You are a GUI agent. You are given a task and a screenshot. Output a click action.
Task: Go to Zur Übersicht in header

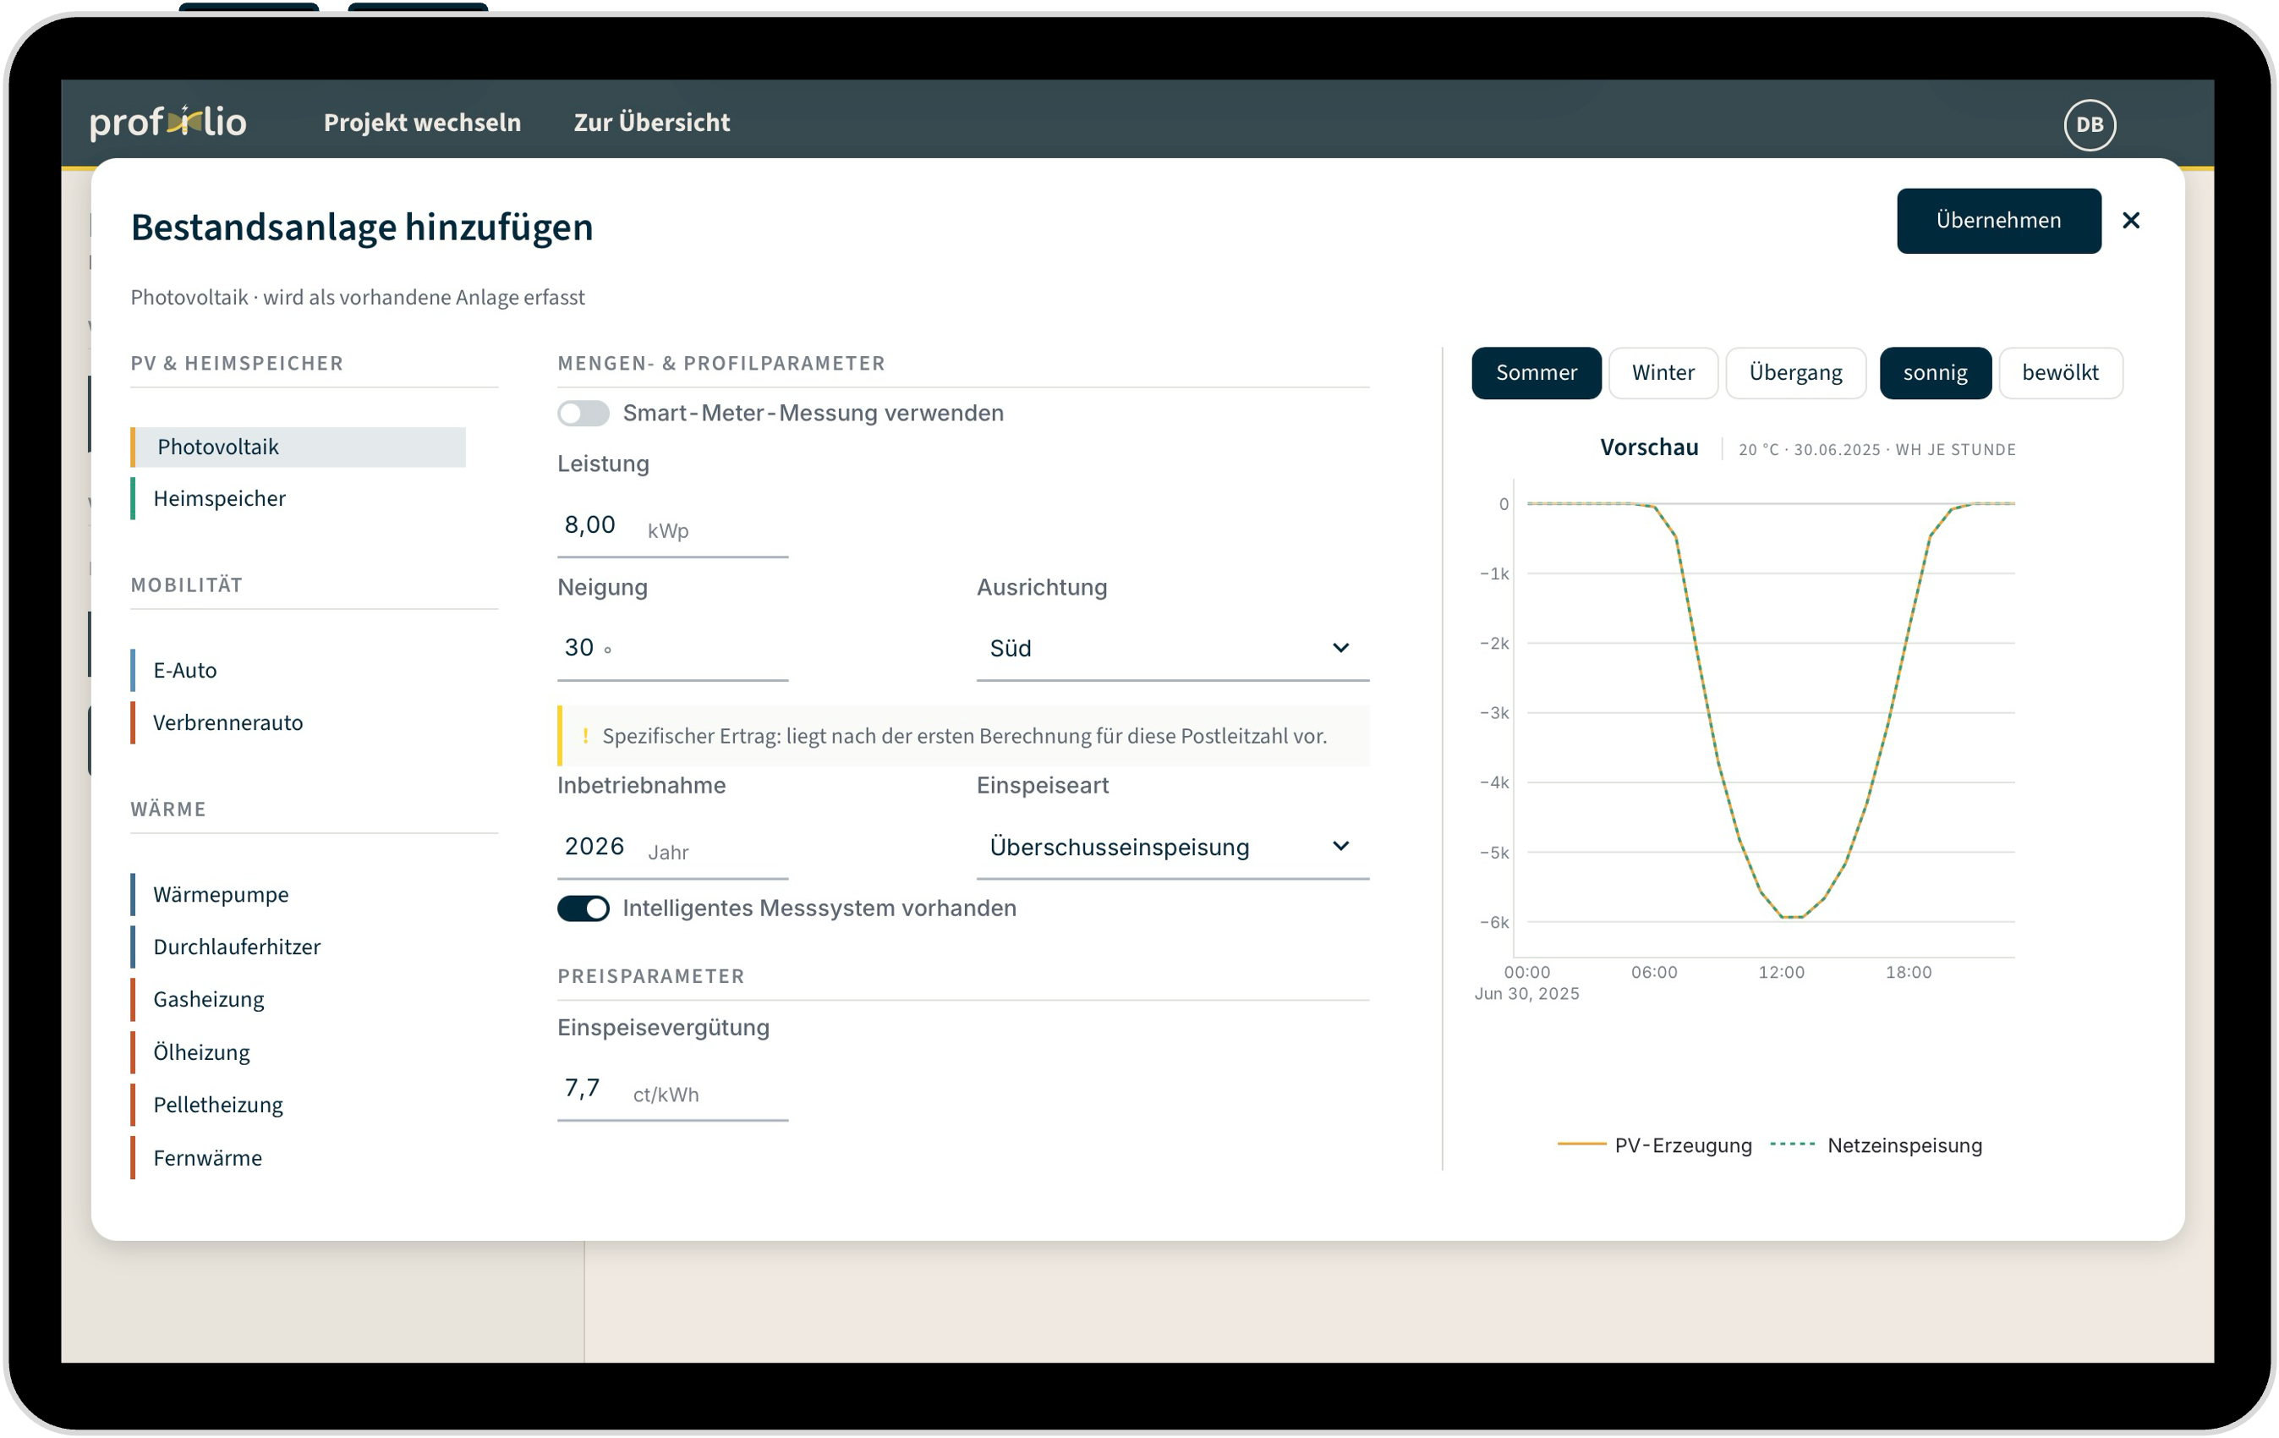(651, 122)
